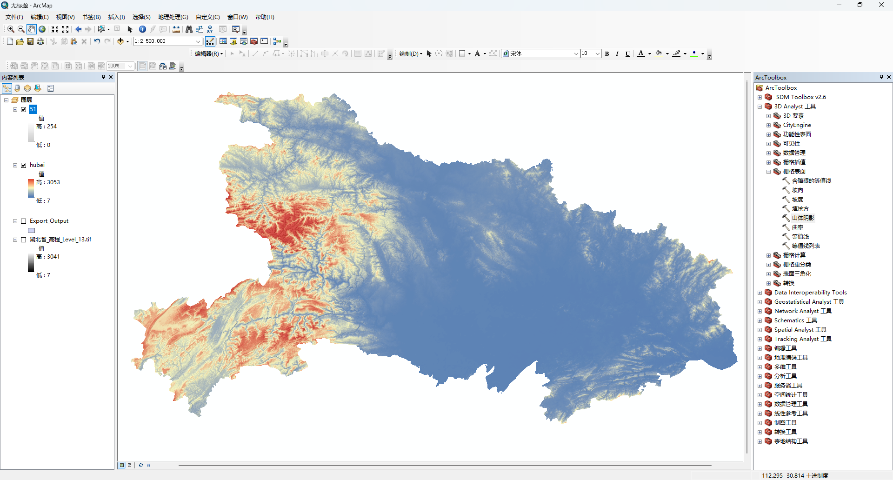The height and width of the screenshot is (480, 893).
Task: Open the 编辑(E) menu
Action: click(x=40, y=17)
